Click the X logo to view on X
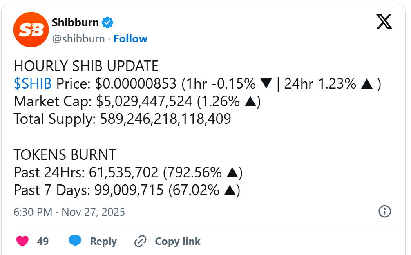411x255 pixels. [x=383, y=22]
